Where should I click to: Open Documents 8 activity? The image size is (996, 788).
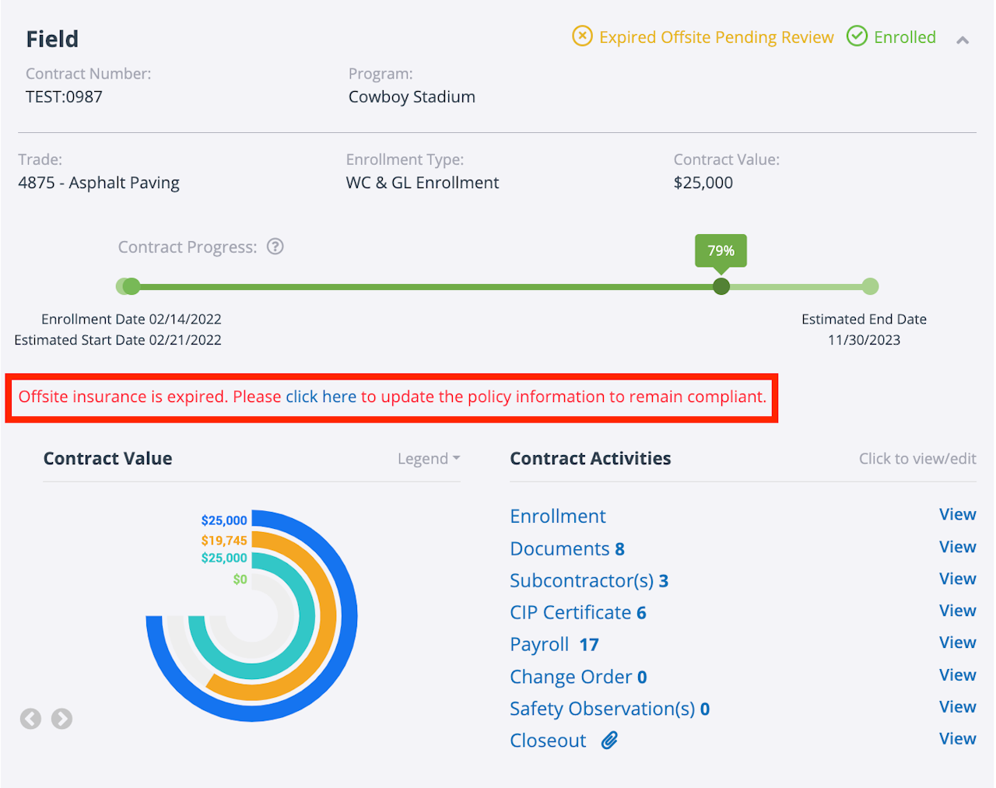pyautogui.click(x=566, y=548)
